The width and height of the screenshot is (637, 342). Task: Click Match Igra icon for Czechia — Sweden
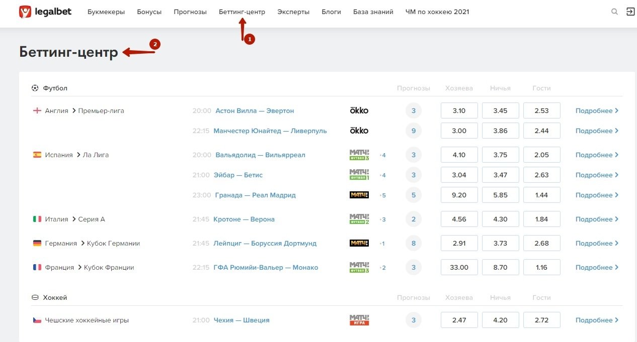click(359, 320)
